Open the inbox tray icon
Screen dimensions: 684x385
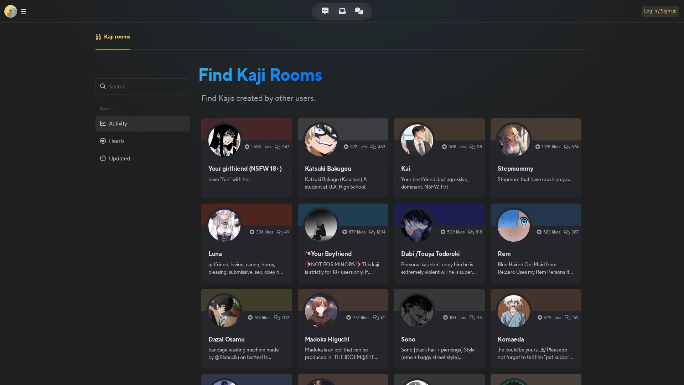342,11
